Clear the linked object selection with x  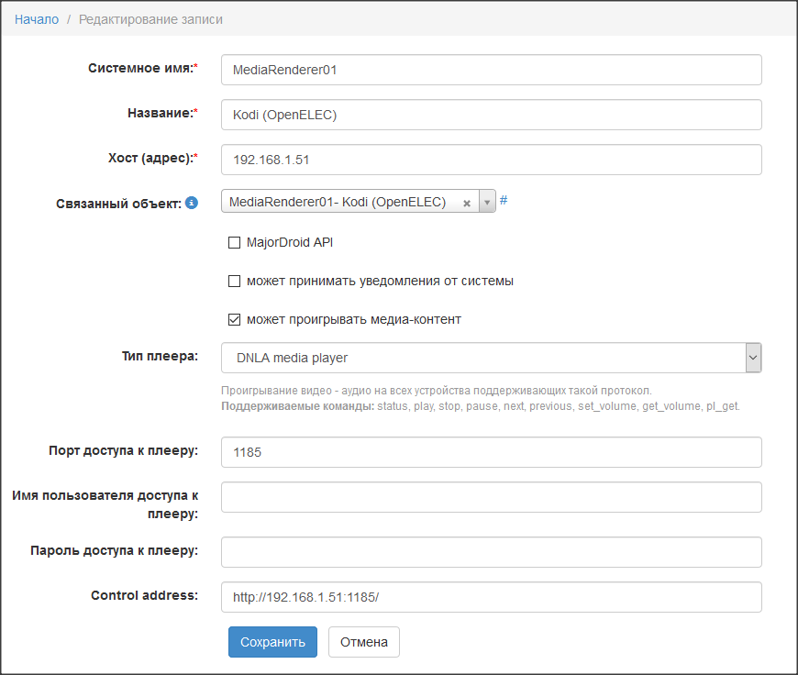[x=466, y=204]
